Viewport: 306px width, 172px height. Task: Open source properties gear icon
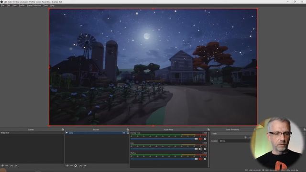pyautogui.click(x=76, y=166)
